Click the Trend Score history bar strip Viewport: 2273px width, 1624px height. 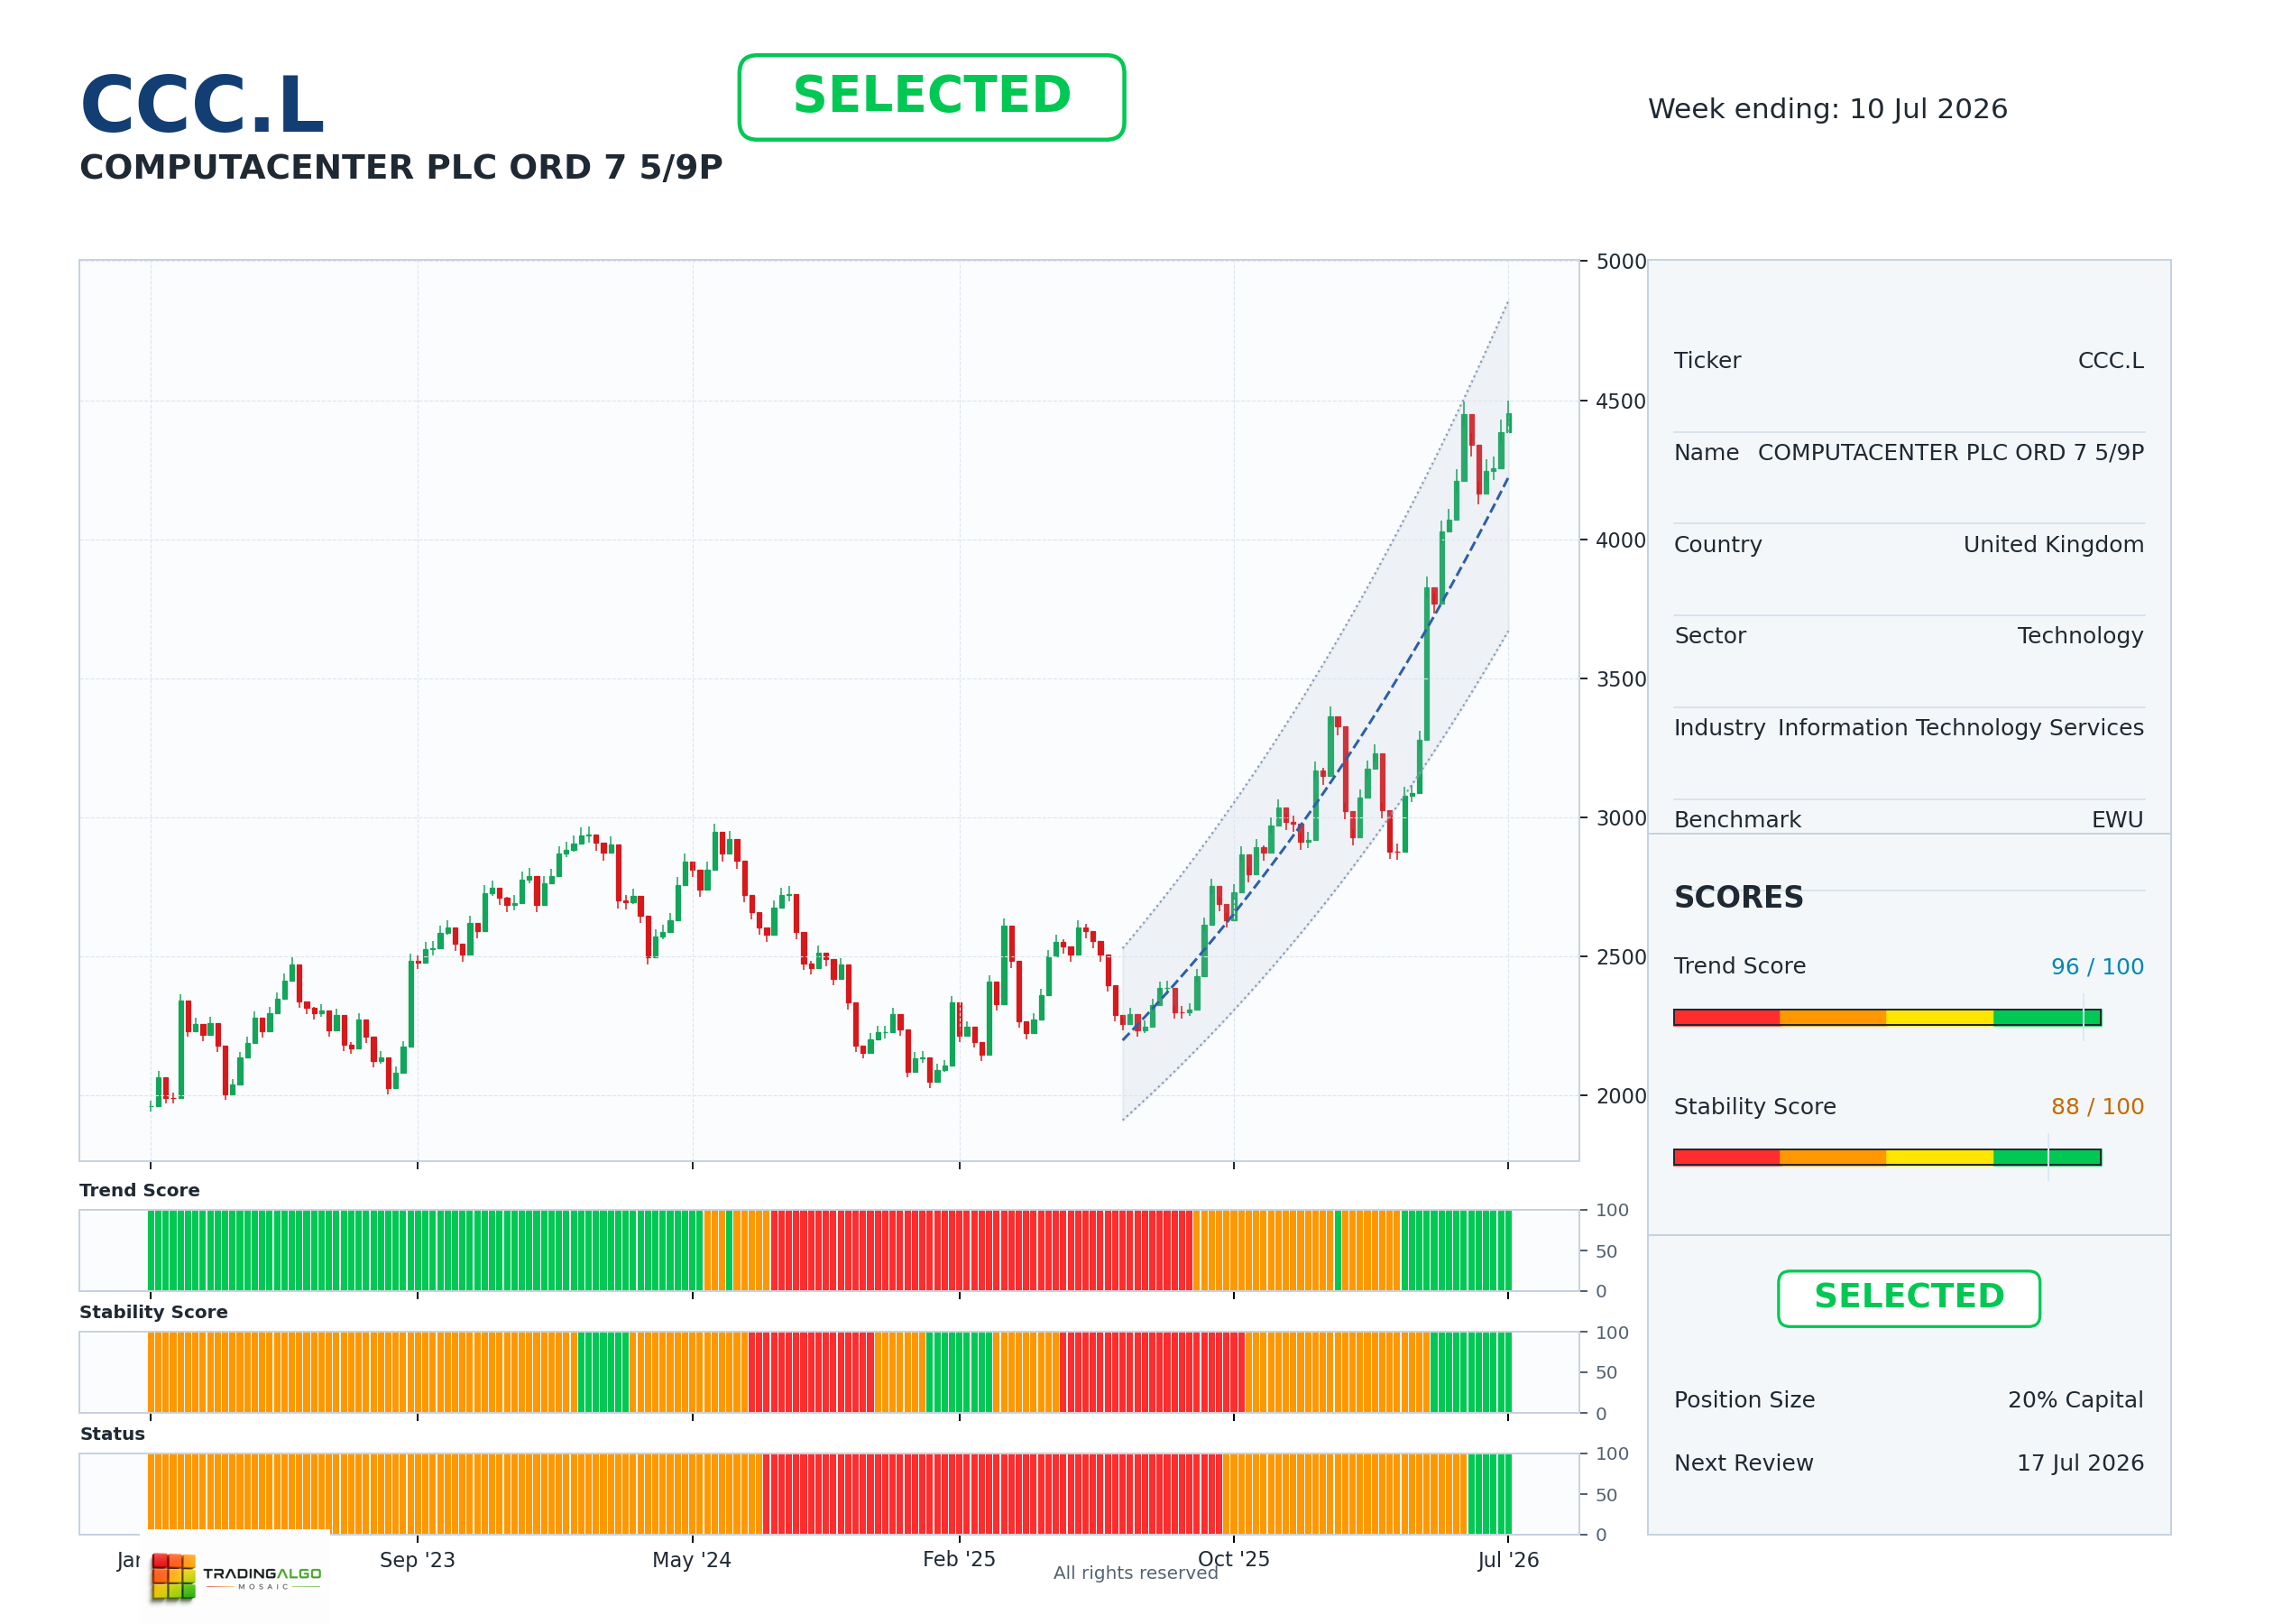(x=830, y=1250)
